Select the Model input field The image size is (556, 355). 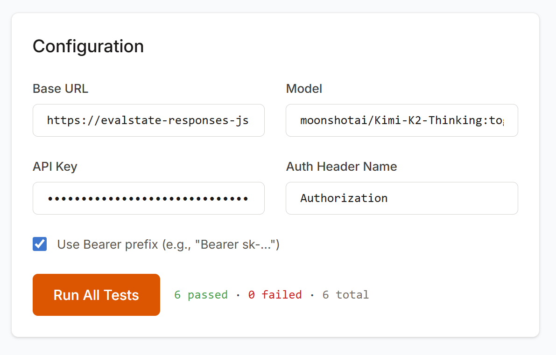(401, 120)
